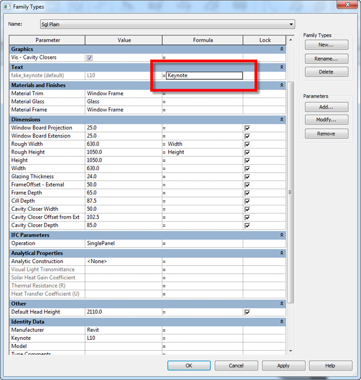The image size is (361, 380).
Task: Click the parameter list vertical scrollbar
Action: pos(291,198)
